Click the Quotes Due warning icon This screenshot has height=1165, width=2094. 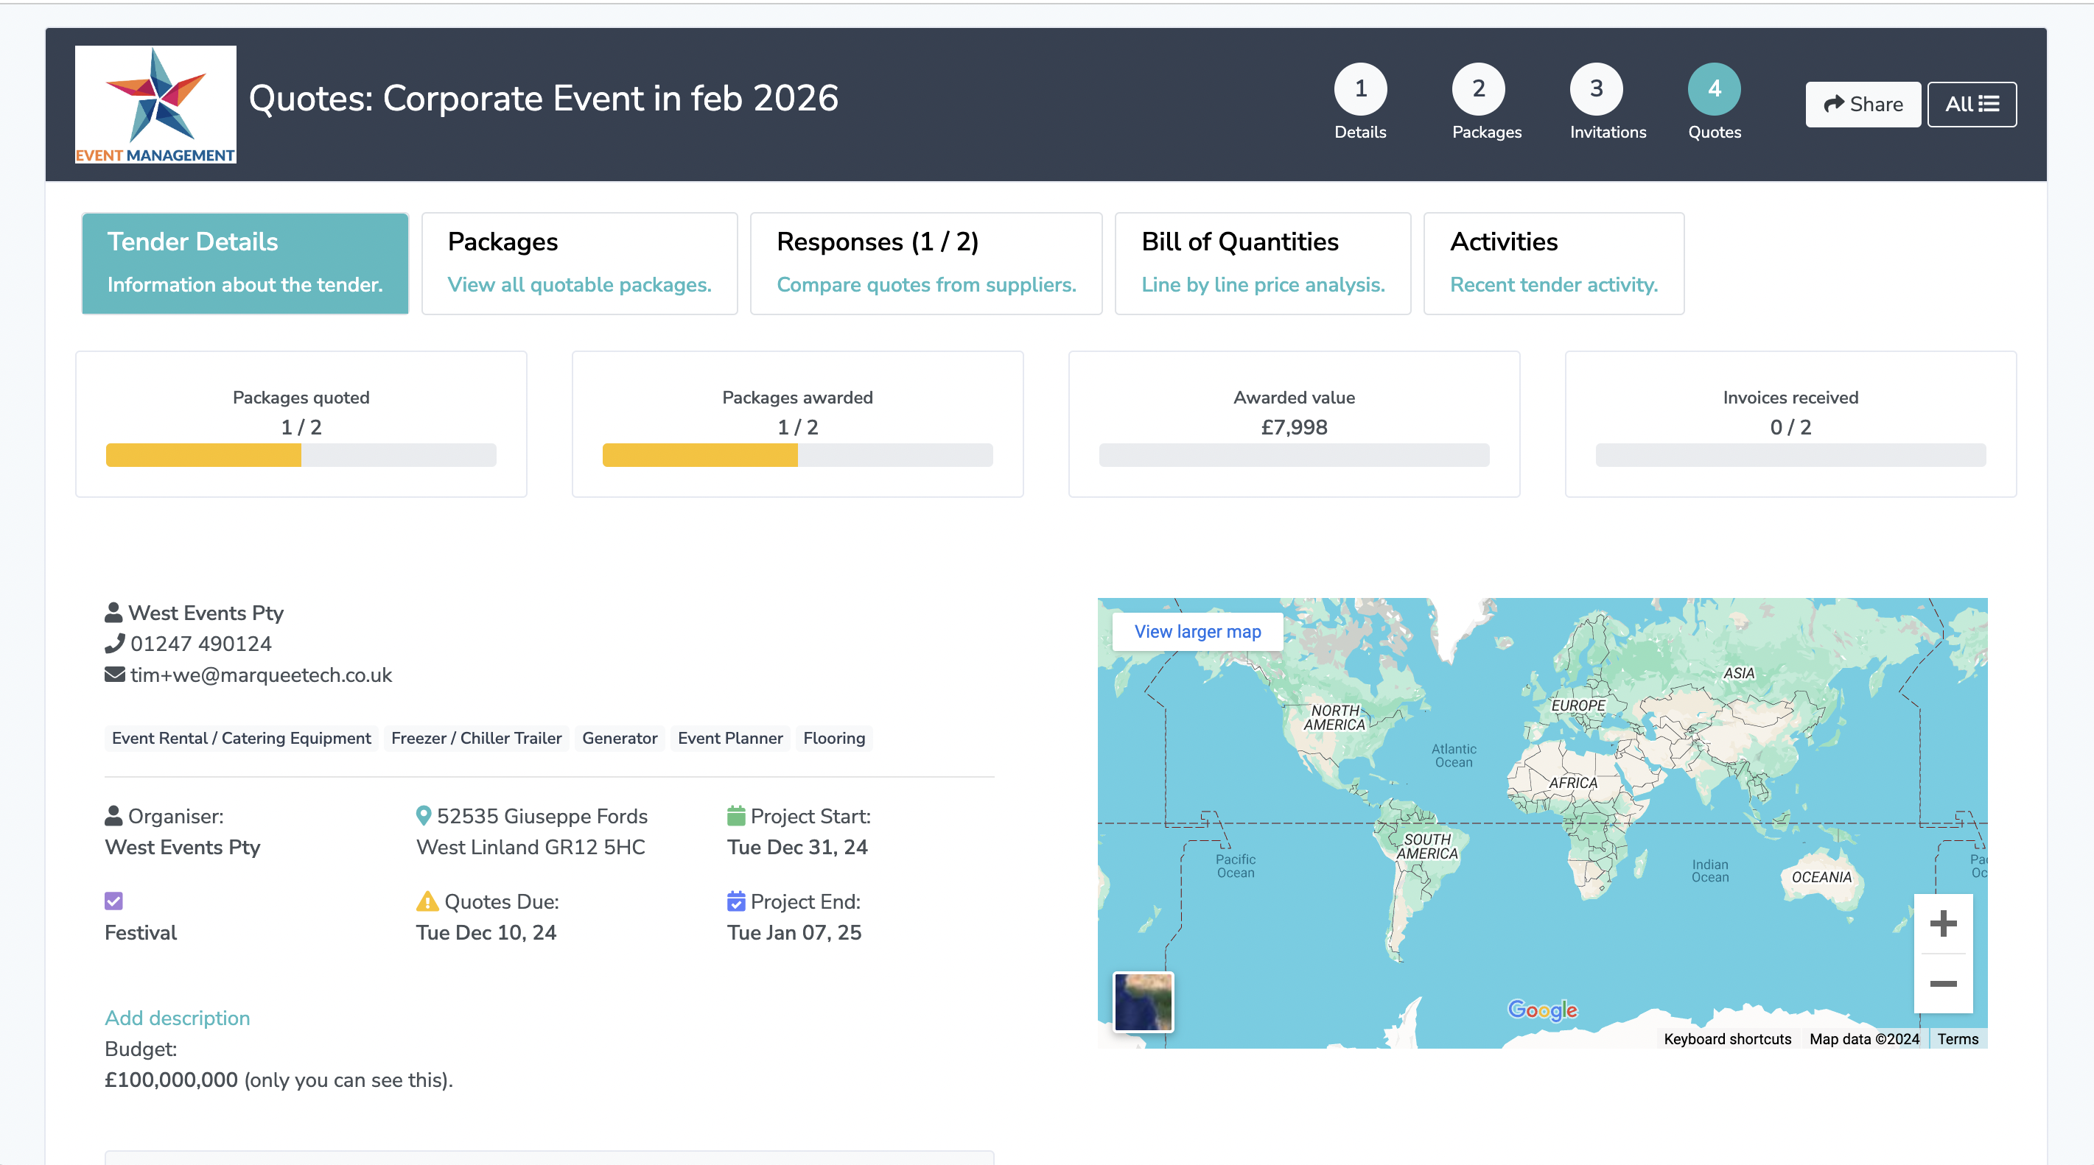pyautogui.click(x=427, y=901)
